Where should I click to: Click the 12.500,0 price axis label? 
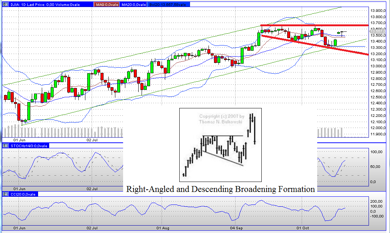pyautogui.click(x=378, y=97)
